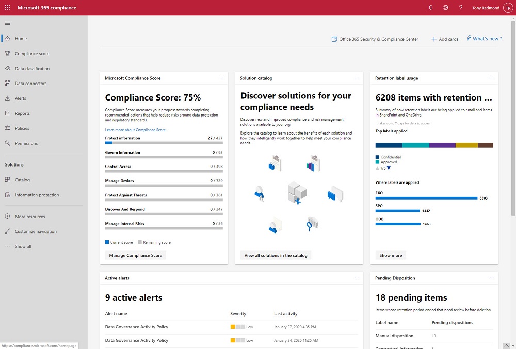The width and height of the screenshot is (516, 349).
Task: Open the settings gear in header
Action: [446, 8]
